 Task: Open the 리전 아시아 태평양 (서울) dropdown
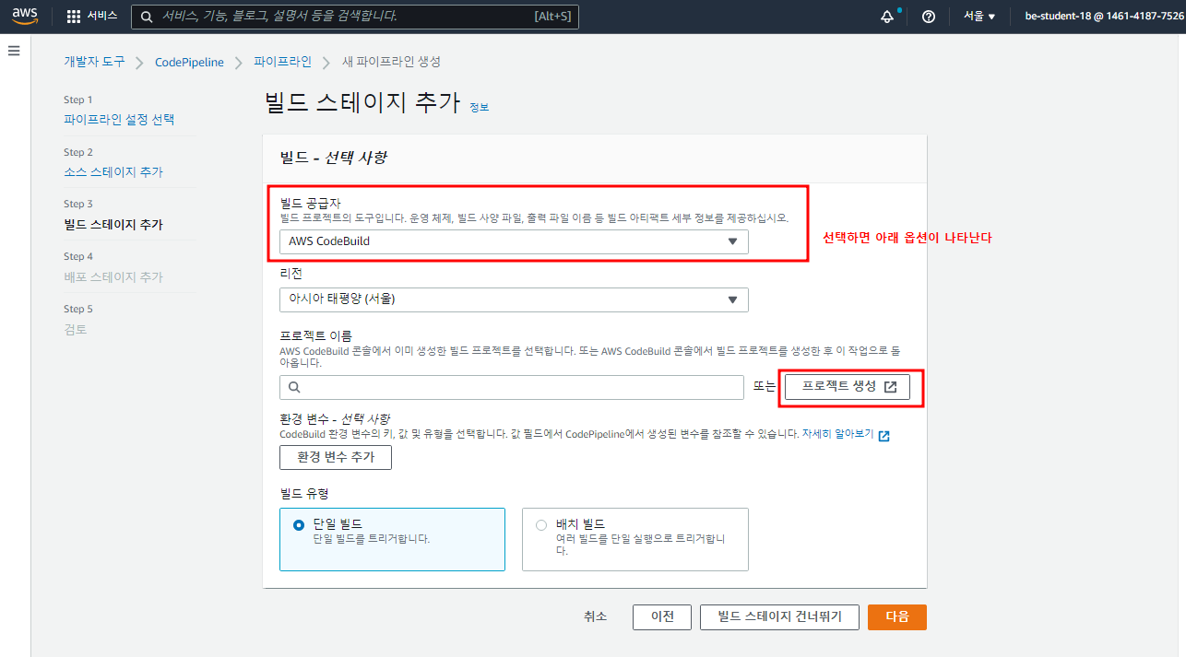pos(514,299)
